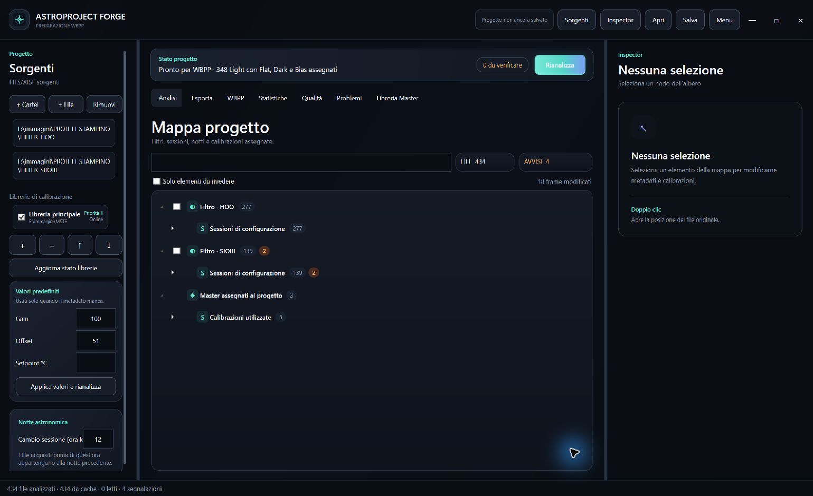Remove the calibration library with the minus button
Image resolution: width=813 pixels, height=496 pixels.
[x=51, y=245]
